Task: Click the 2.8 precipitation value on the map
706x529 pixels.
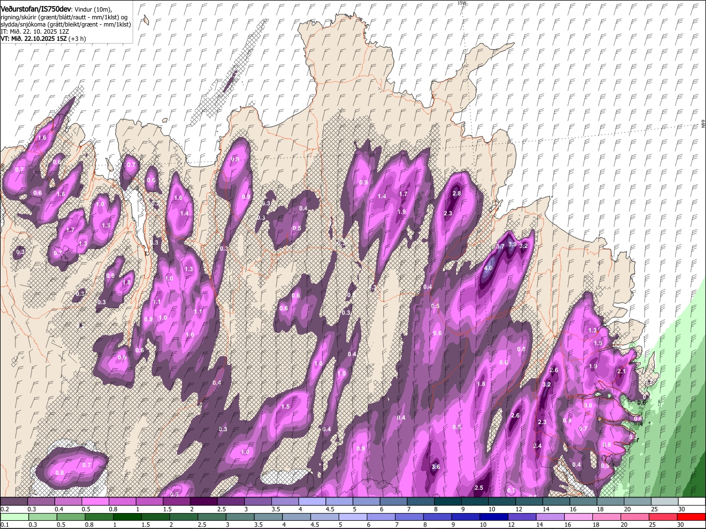Action: pyautogui.click(x=457, y=194)
